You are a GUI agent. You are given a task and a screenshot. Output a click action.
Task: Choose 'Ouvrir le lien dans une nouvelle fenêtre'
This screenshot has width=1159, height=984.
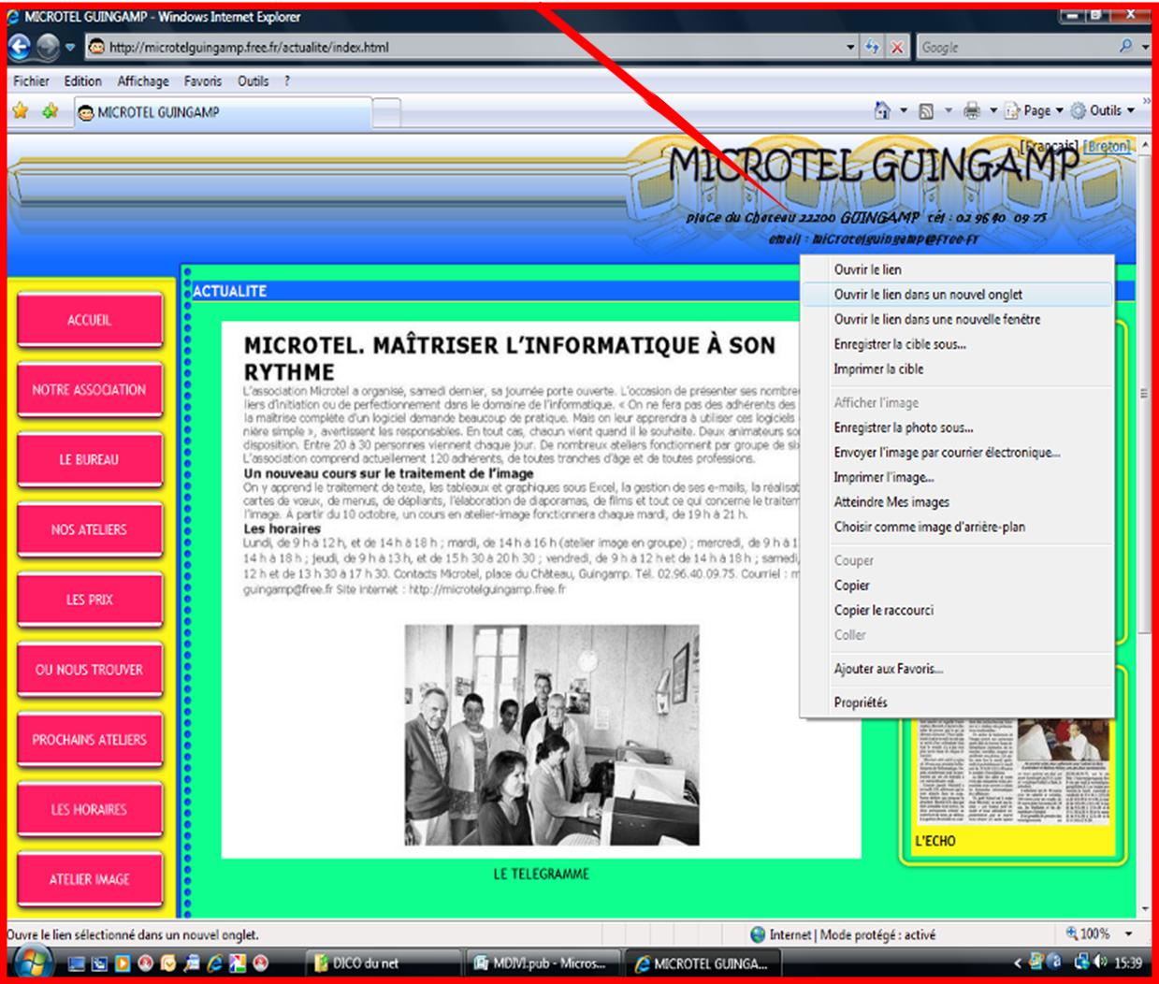957,319
